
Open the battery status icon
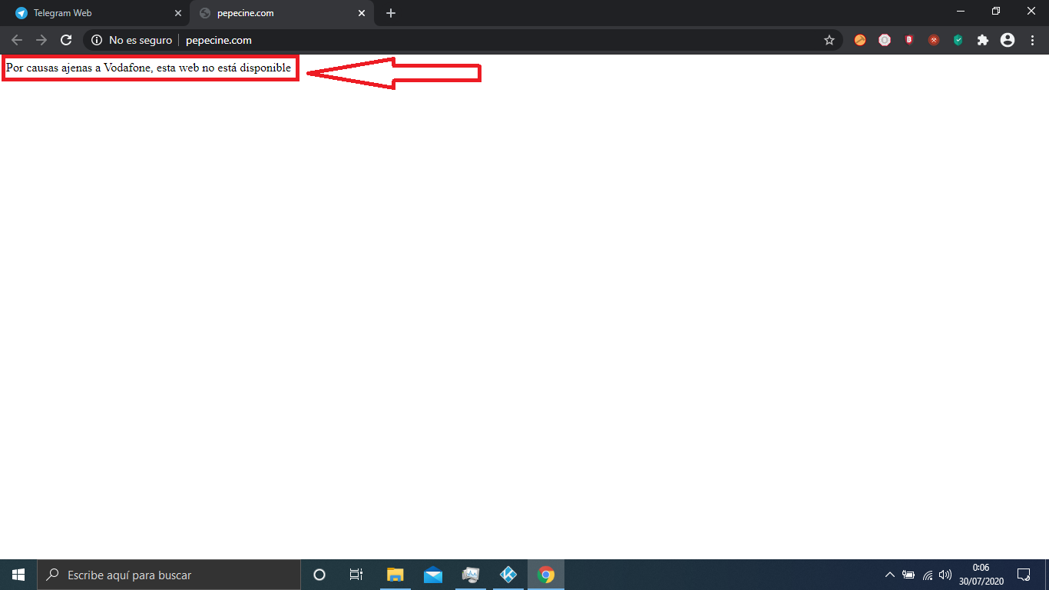click(908, 575)
